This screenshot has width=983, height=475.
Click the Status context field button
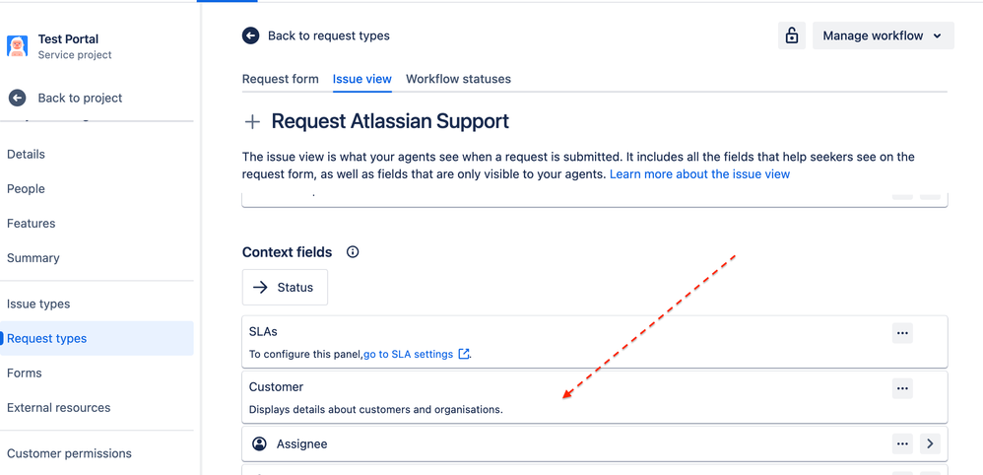pos(286,288)
